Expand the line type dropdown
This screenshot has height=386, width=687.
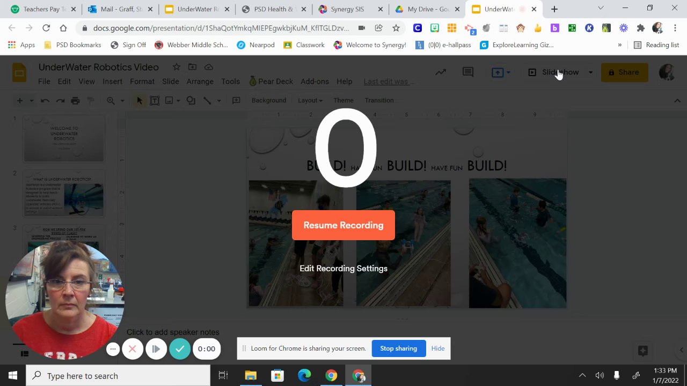(x=218, y=100)
